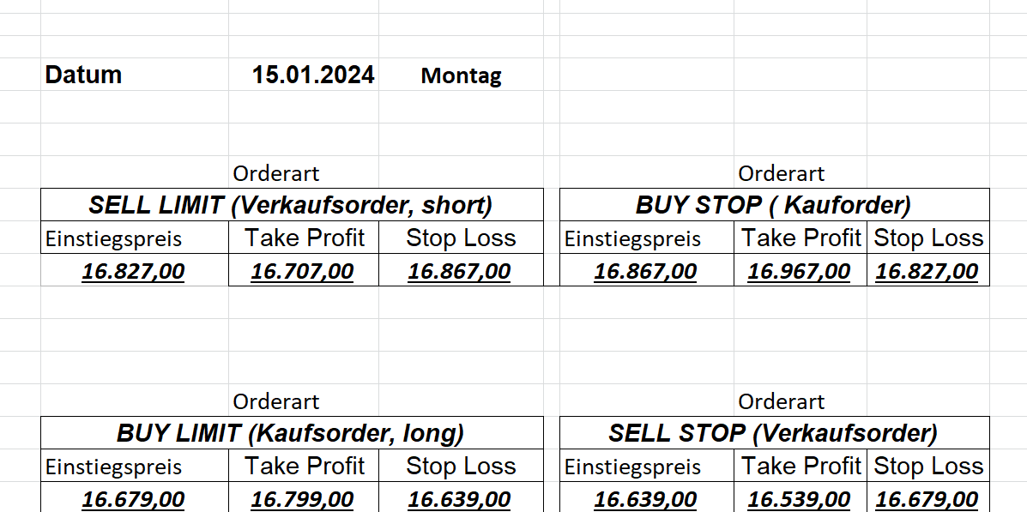Click the SELL LIMIT entry price 16.827,00
This screenshot has height=512, width=1027.
[133, 272]
